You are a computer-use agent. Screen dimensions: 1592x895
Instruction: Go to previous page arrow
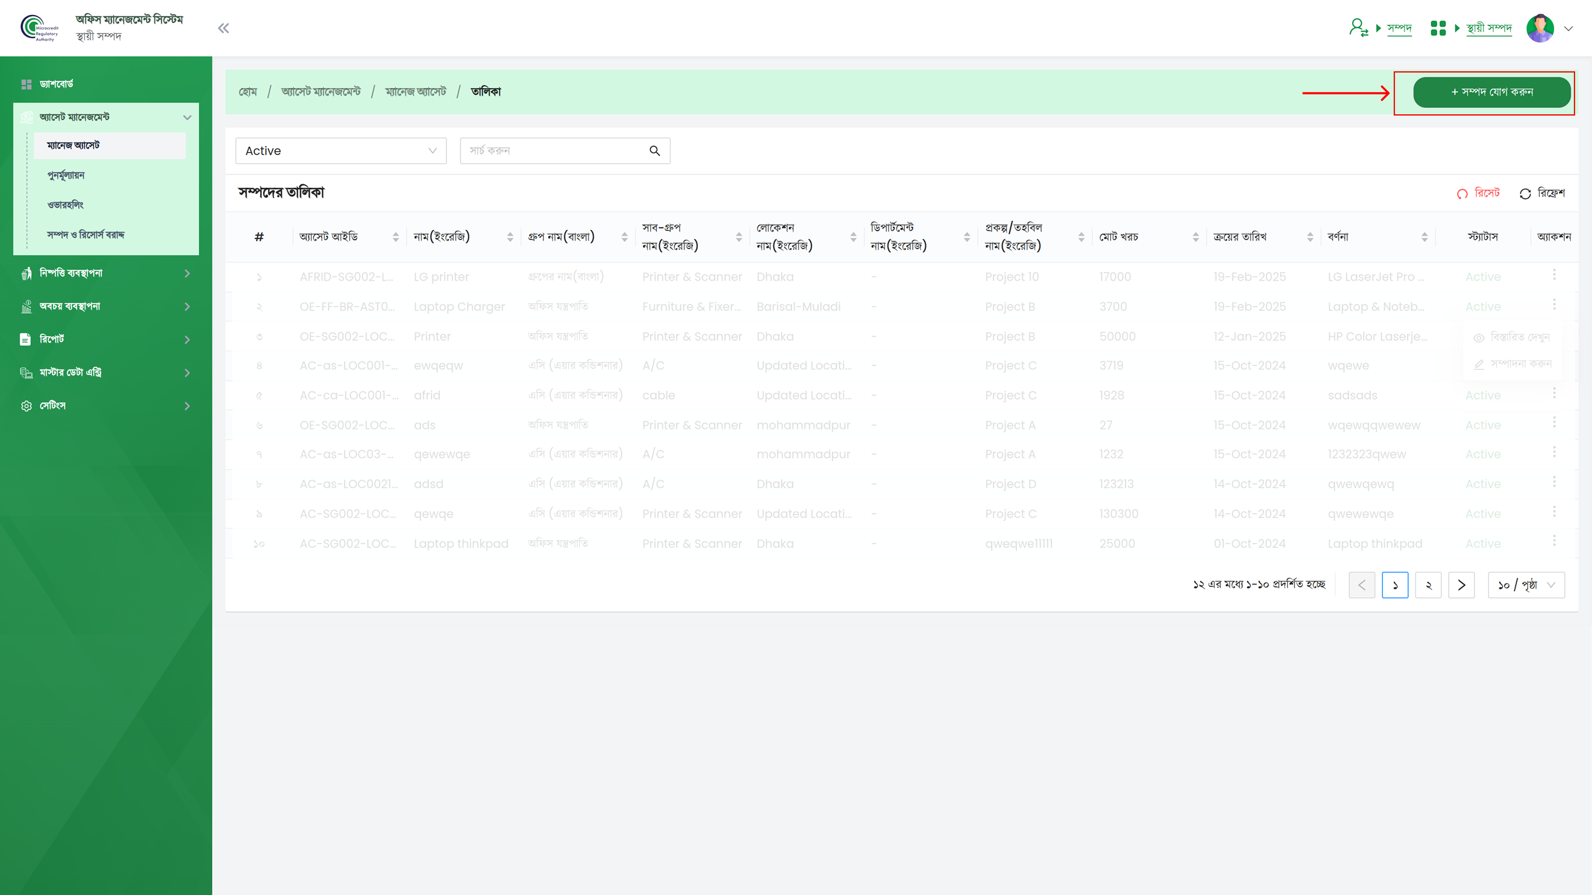[x=1362, y=585]
